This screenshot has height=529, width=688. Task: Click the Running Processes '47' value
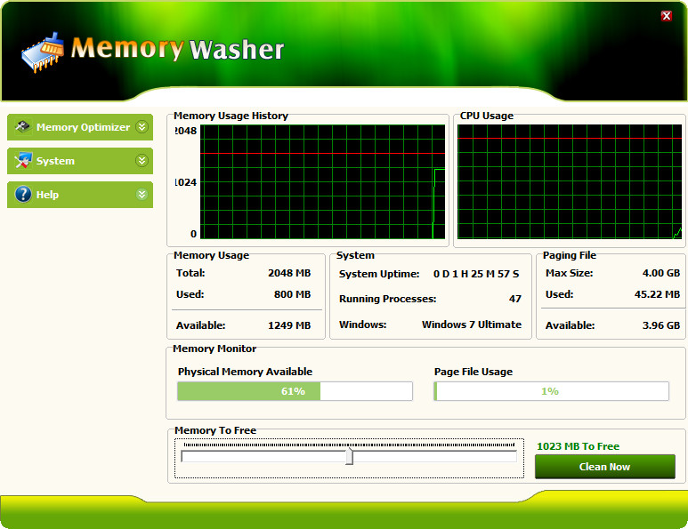(515, 299)
